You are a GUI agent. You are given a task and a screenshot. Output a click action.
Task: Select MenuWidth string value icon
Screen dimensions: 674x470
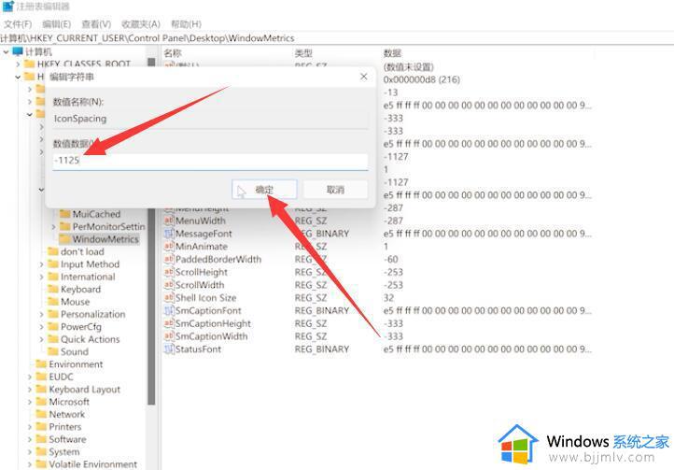(x=169, y=221)
